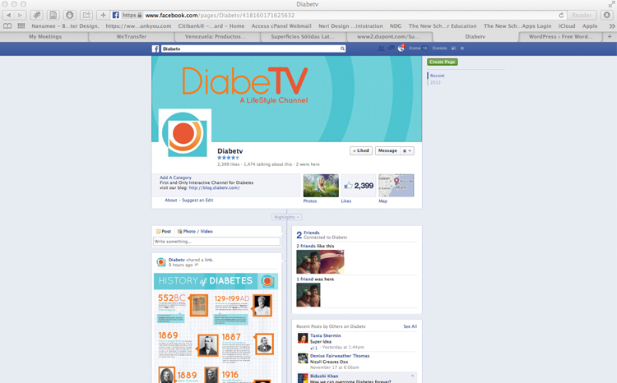Reload the page with the refresh icon
Viewport: 617px width, 383px height.
561,16
